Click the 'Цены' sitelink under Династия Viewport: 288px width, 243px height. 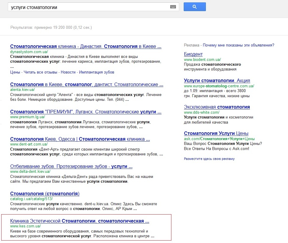[15, 72]
